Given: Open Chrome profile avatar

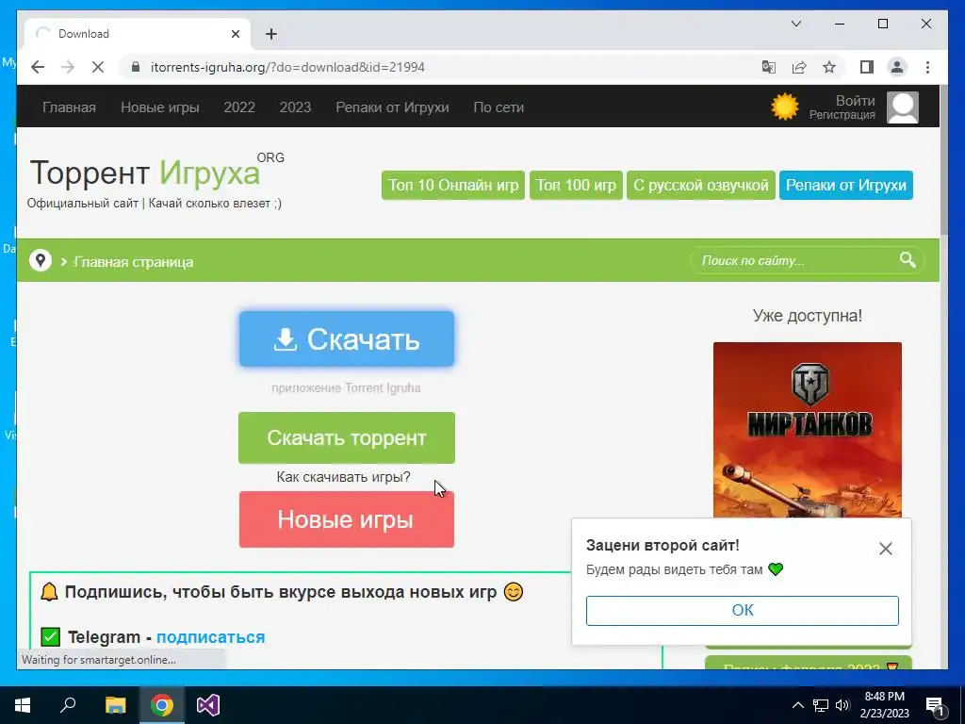Looking at the screenshot, I should click(897, 67).
